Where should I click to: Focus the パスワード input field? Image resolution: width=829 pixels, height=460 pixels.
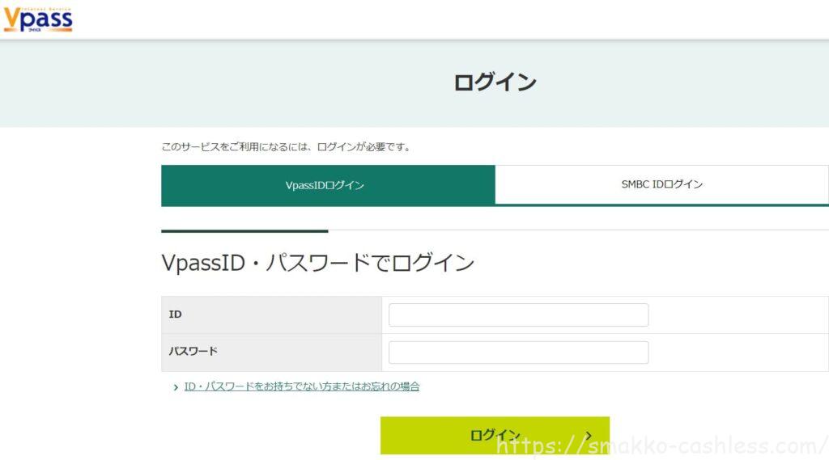(518, 352)
